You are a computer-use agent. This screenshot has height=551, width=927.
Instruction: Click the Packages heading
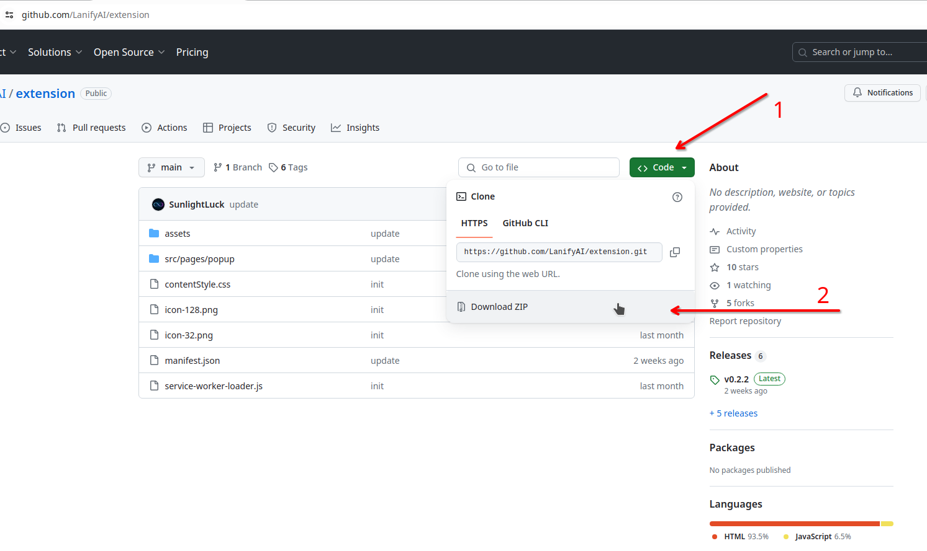coord(732,447)
